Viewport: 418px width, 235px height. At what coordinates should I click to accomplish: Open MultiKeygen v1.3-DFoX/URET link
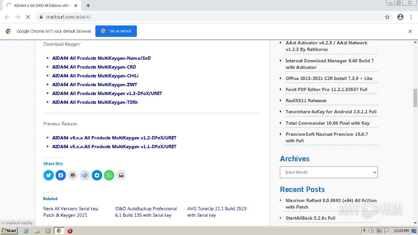pos(107,93)
